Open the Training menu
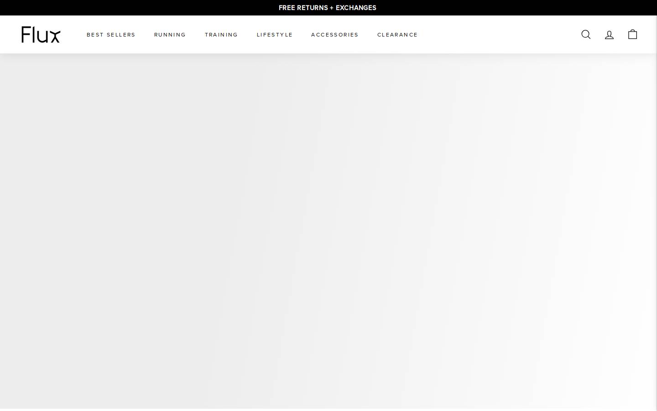 click(x=221, y=35)
